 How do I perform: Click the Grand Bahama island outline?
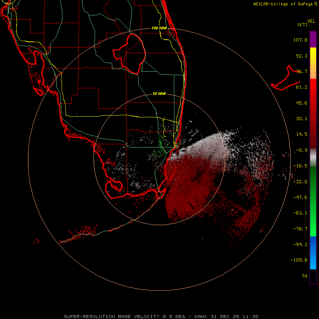(285, 78)
